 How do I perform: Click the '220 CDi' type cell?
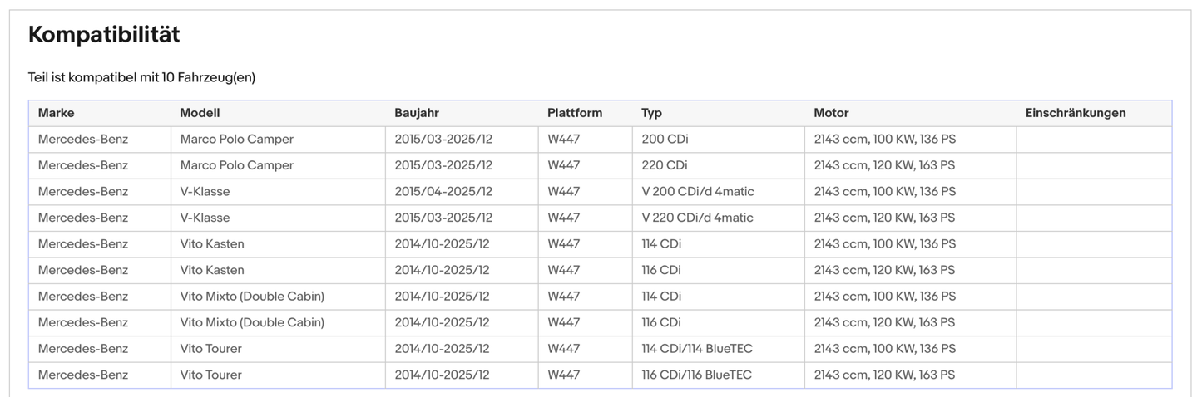click(x=665, y=165)
